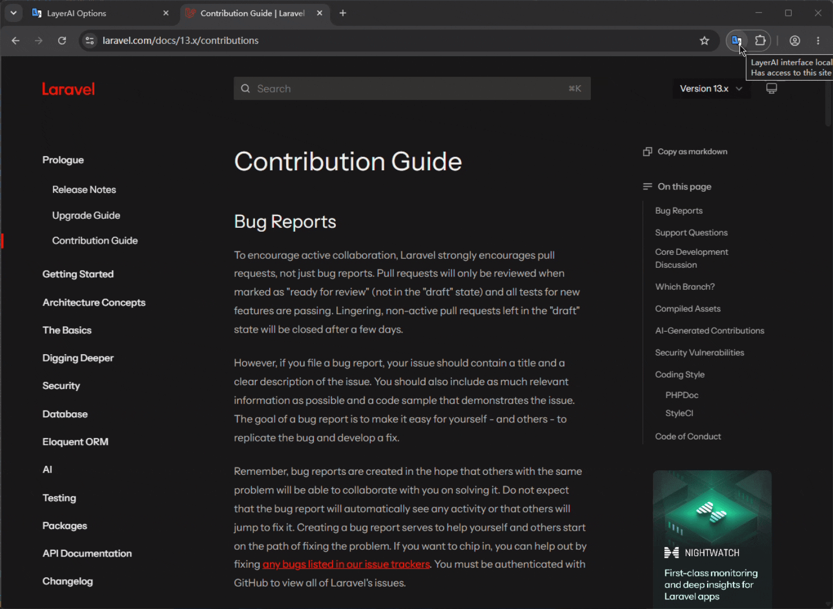Open the Nightwatch monitoring ad card
The width and height of the screenshot is (833, 609).
pyautogui.click(x=712, y=540)
